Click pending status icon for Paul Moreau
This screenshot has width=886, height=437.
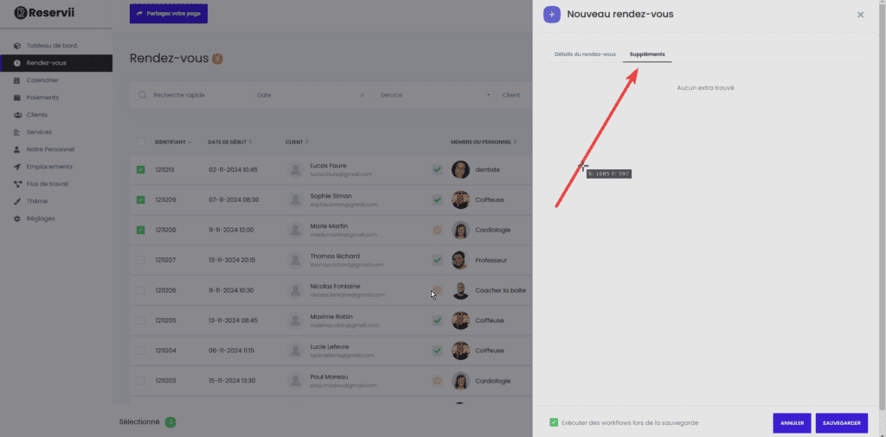[x=437, y=381]
